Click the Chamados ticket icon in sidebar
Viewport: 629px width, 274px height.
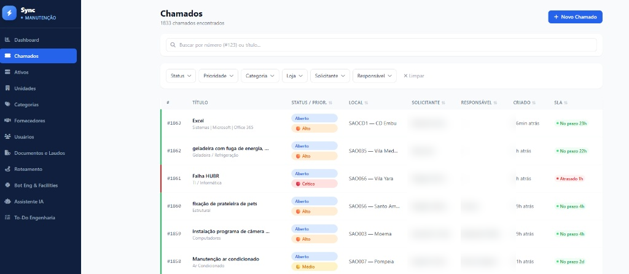point(7,56)
